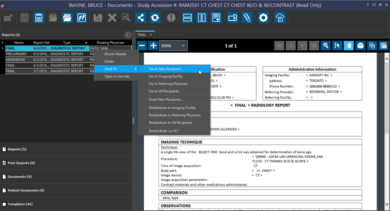390x211 pixels.
Task: Select Fax to Referring Physician menu item
Action: coord(168,84)
